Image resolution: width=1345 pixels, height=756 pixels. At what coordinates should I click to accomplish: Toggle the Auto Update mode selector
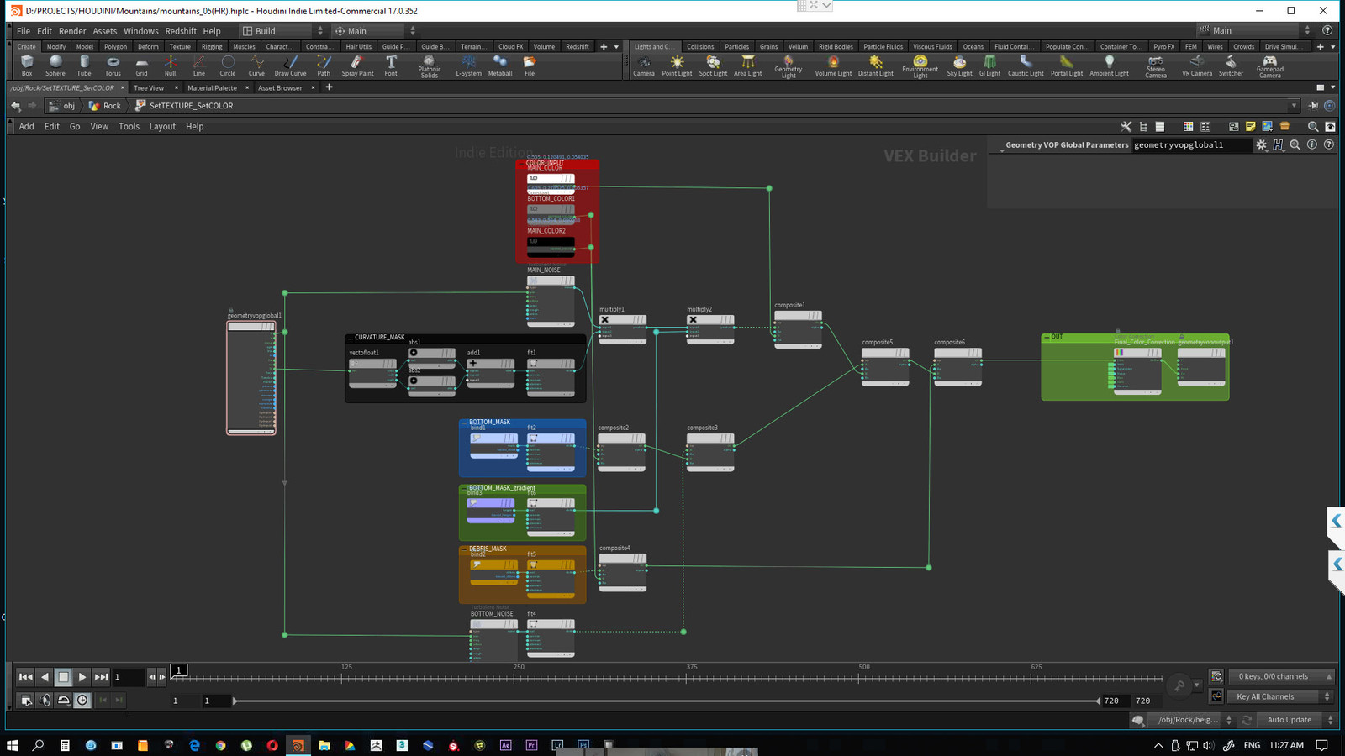[1289, 720]
